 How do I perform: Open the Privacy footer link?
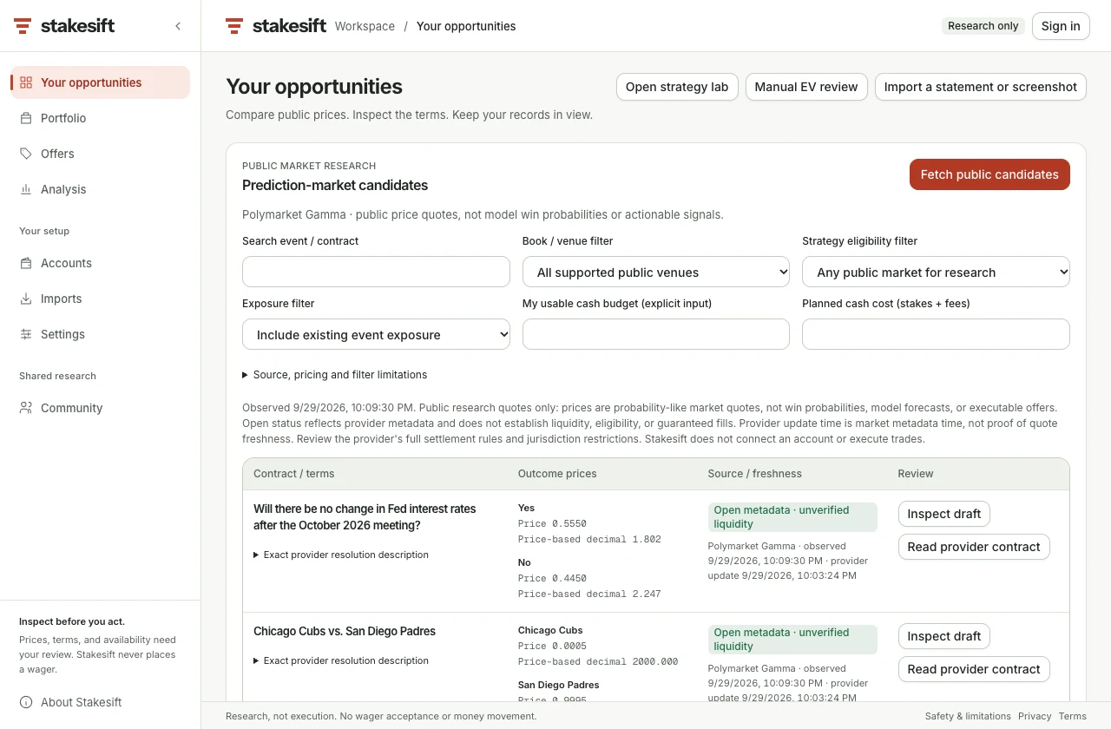point(1035,716)
